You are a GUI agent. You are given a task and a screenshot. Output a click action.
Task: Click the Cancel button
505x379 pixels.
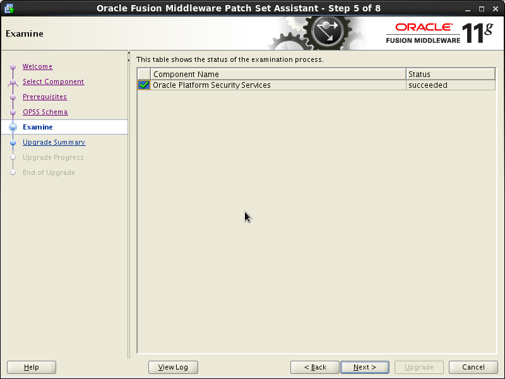point(473,367)
